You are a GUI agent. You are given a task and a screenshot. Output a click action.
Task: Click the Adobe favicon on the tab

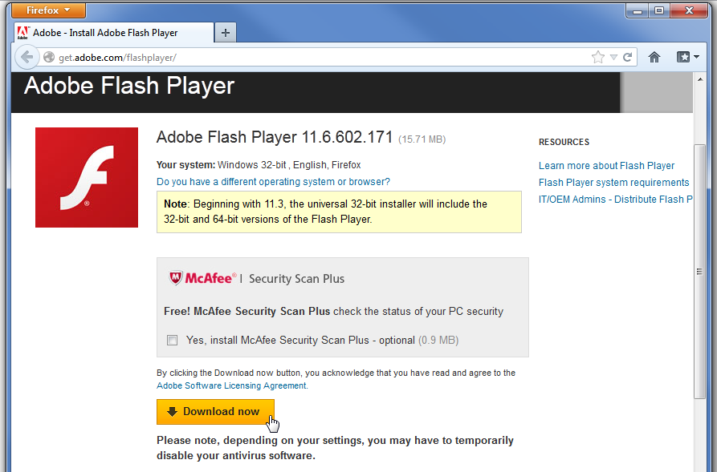click(22, 33)
